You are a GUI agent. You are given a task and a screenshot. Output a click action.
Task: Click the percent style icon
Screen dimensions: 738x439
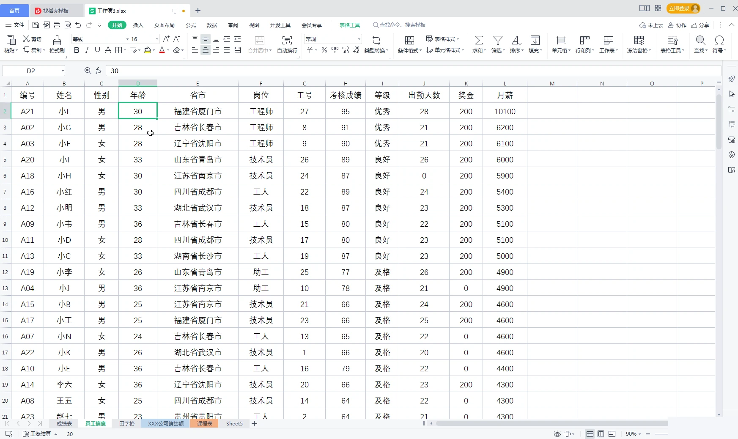[x=324, y=50]
